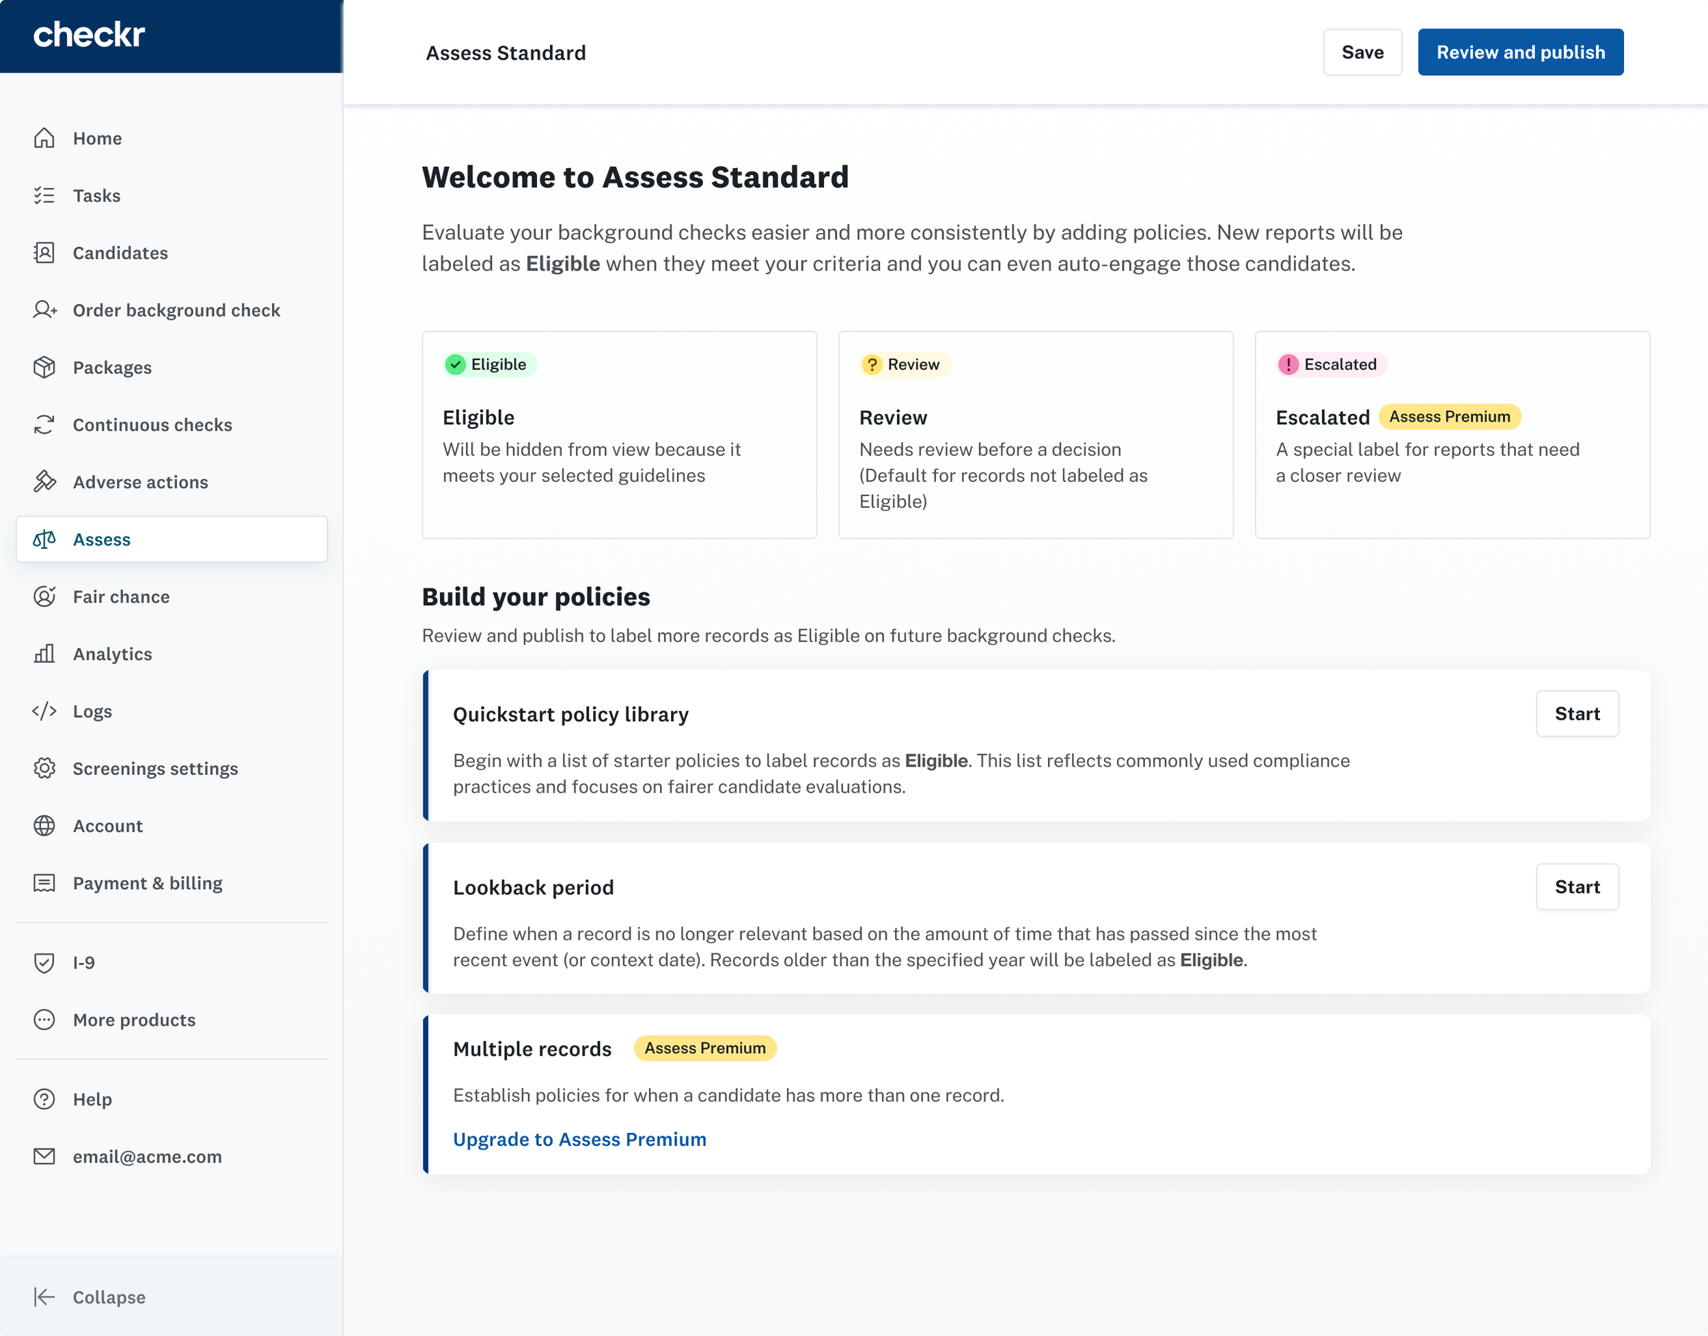Start the Quickstart policy library
Viewport: 1708px width, 1336px height.
[x=1576, y=713]
